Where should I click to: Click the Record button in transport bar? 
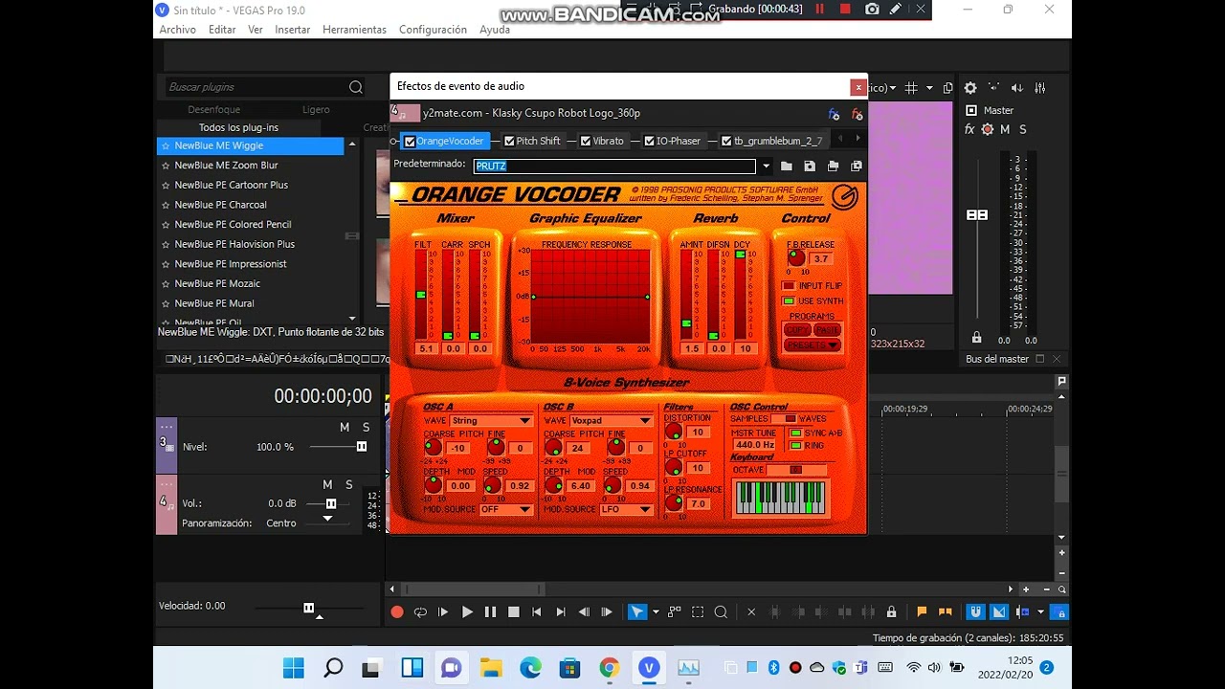397,612
